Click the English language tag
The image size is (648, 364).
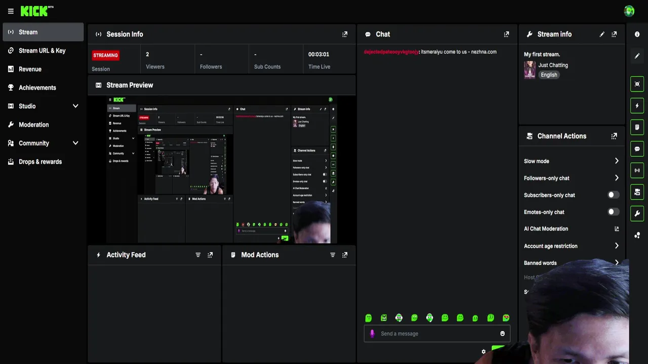pos(549,75)
